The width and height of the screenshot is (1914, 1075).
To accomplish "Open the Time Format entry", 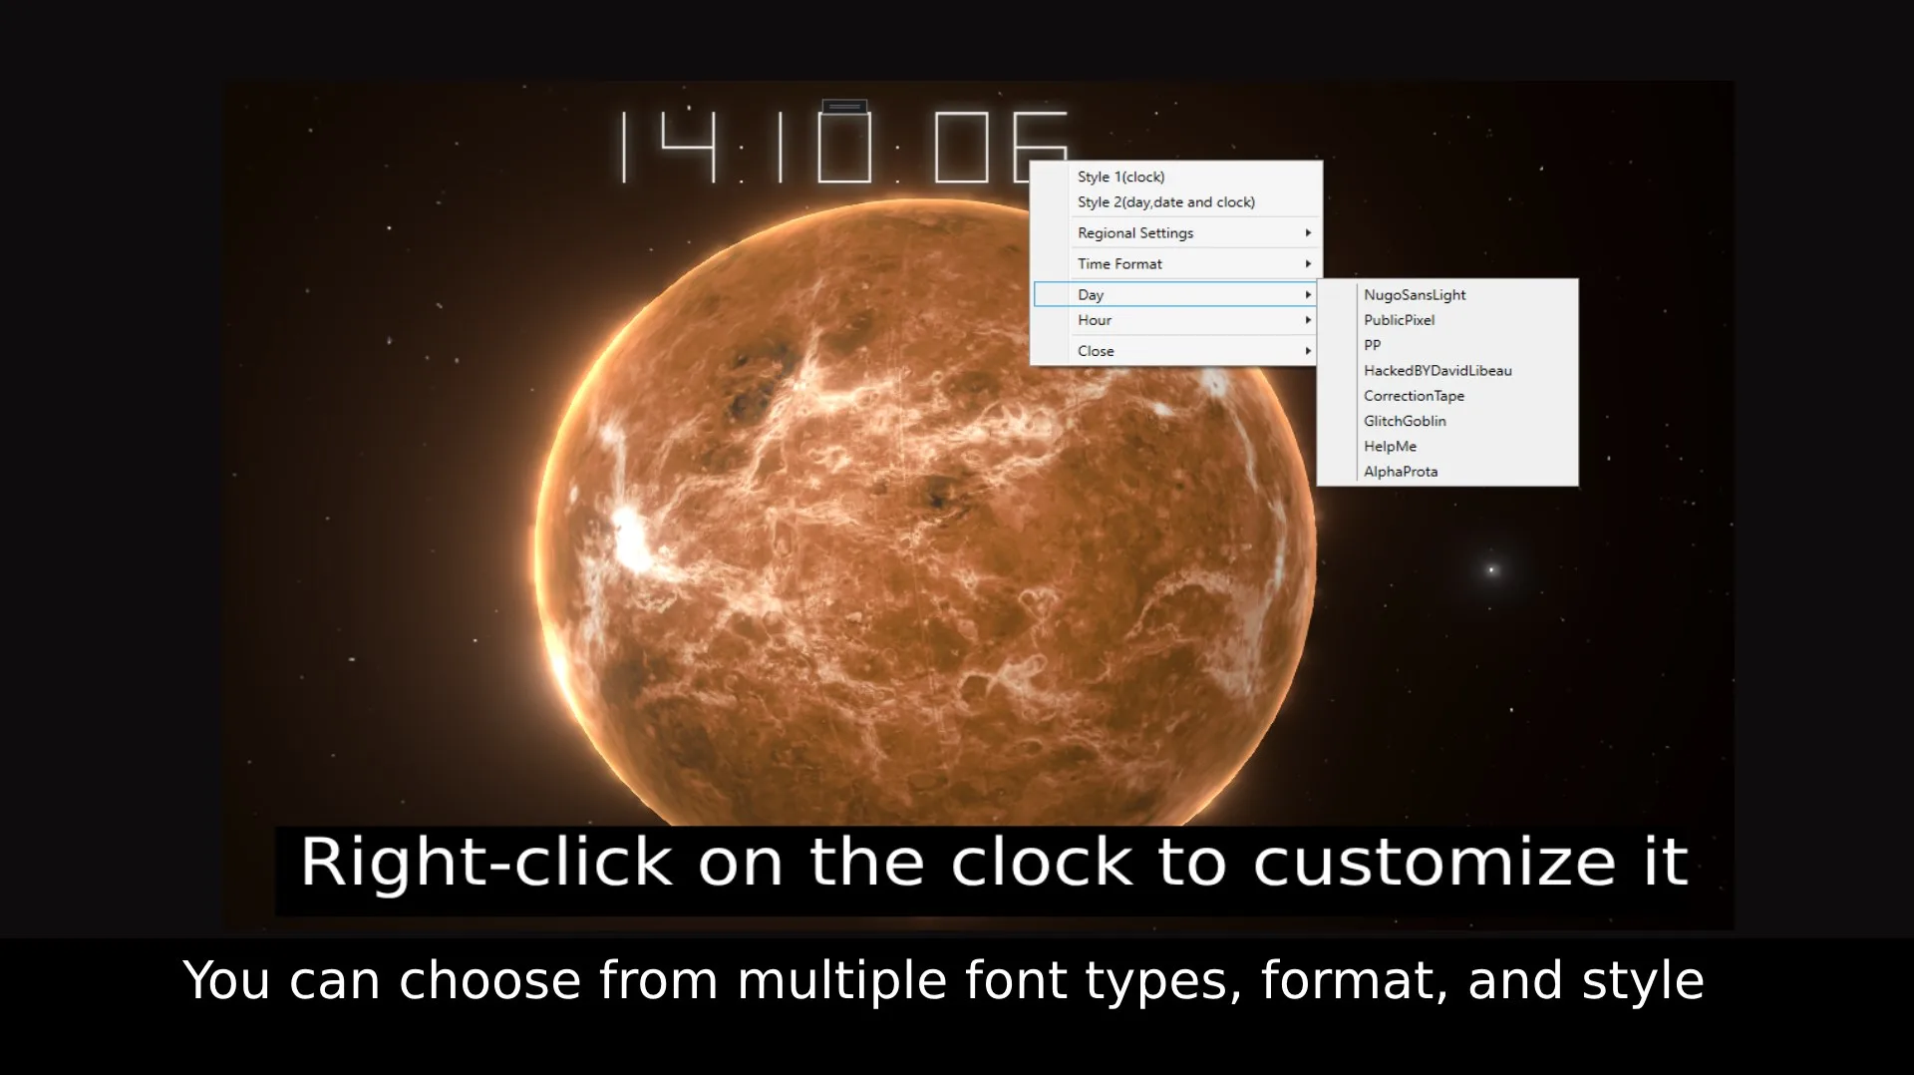I will pyautogui.click(x=1176, y=263).
